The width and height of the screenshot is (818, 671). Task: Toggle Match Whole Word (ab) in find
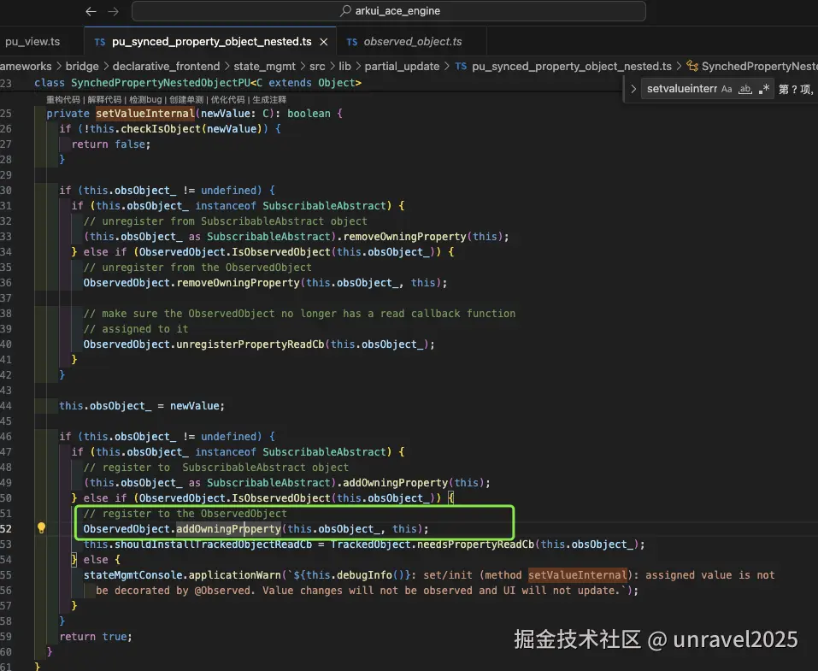pos(745,89)
